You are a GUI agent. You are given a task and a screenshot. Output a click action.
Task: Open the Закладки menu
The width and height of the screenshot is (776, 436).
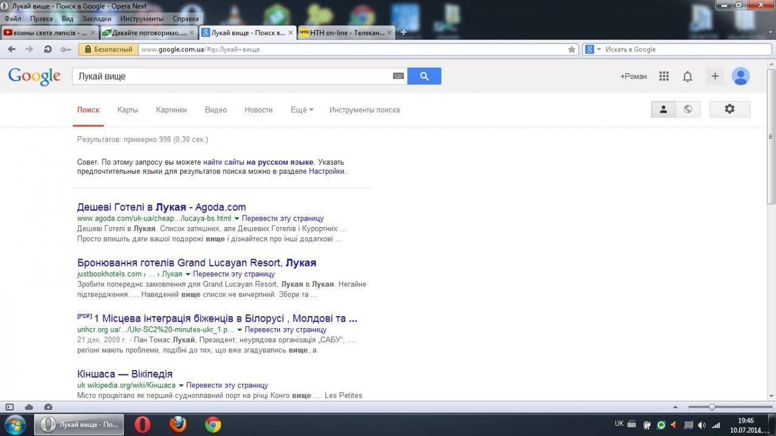(97, 19)
